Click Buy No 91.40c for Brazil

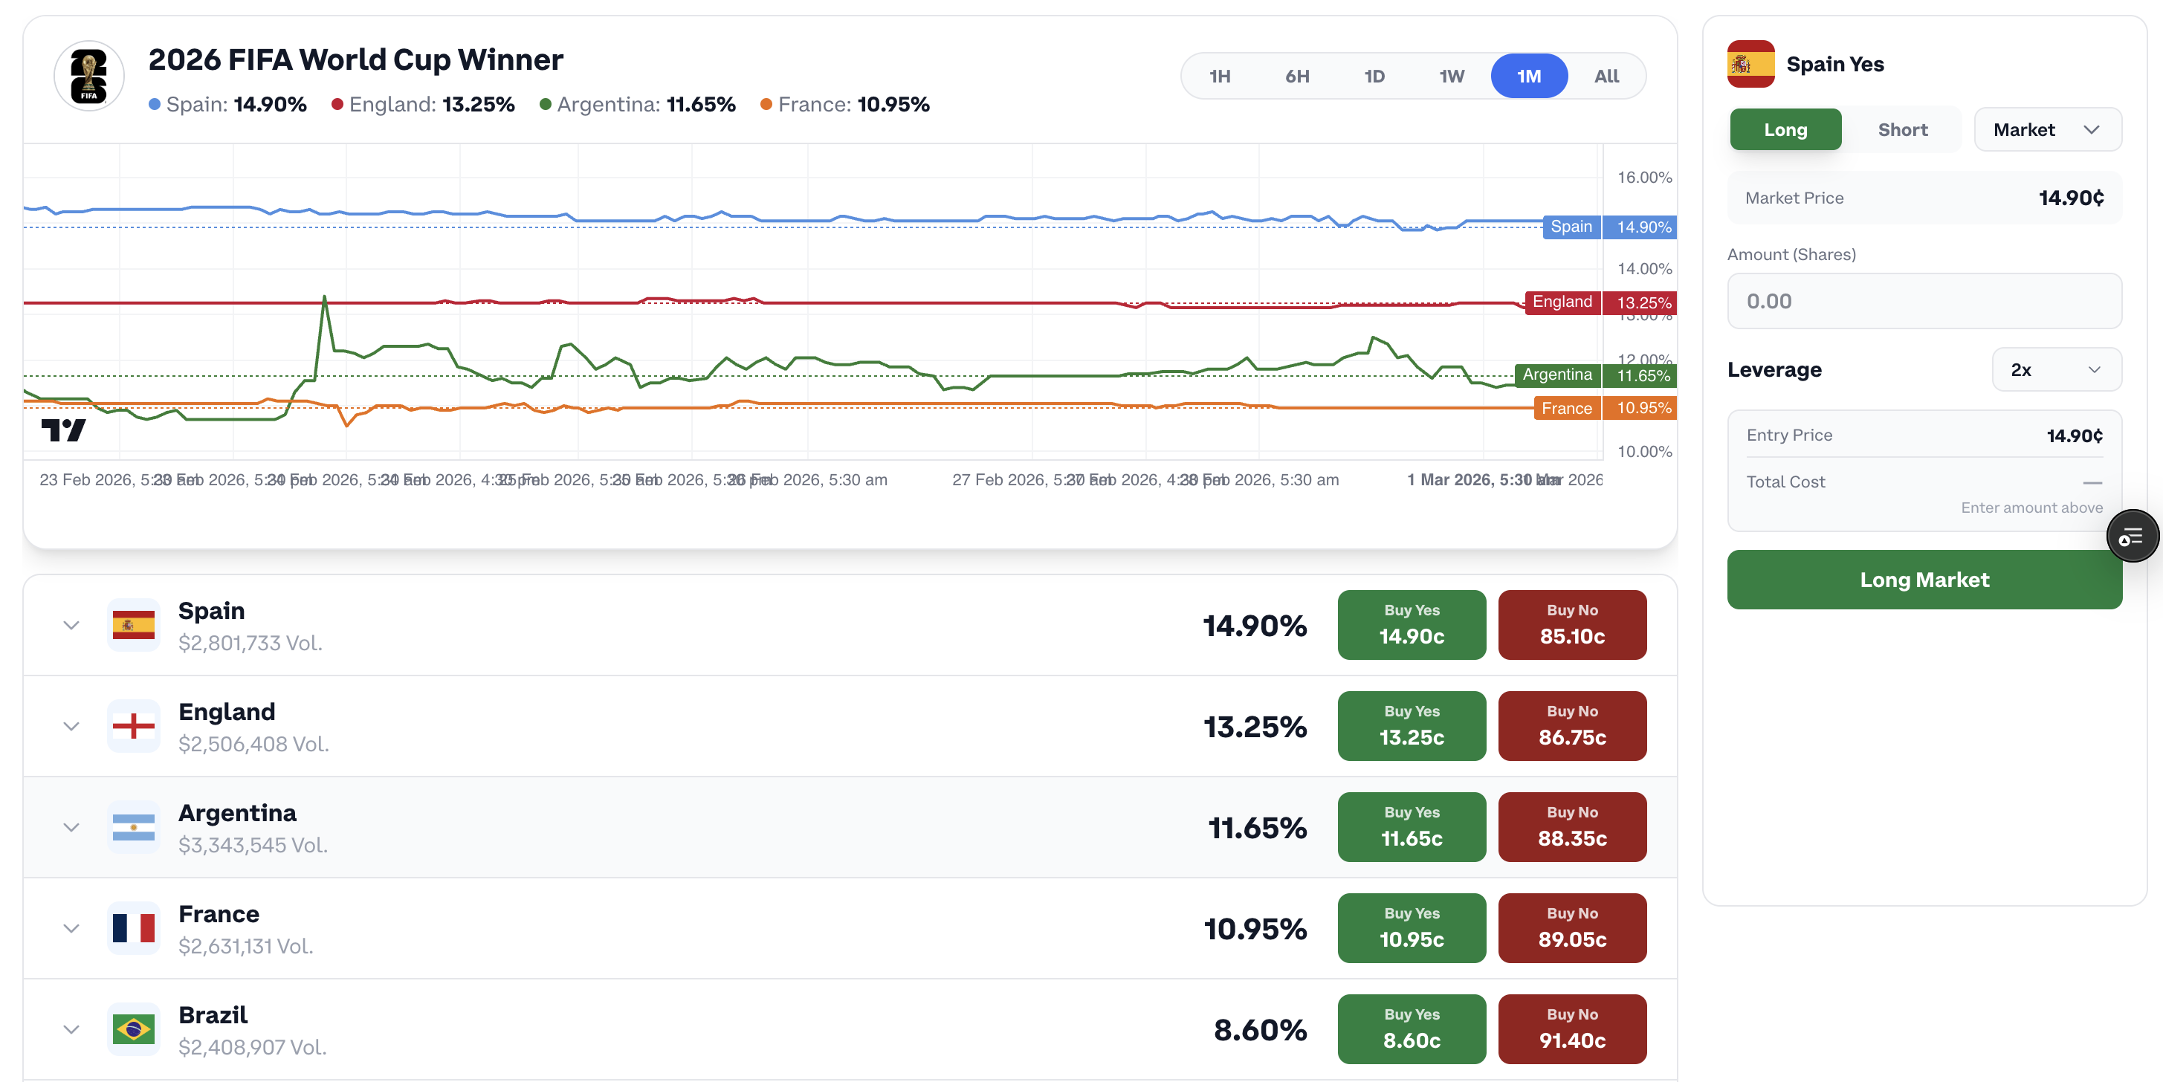tap(1571, 1029)
